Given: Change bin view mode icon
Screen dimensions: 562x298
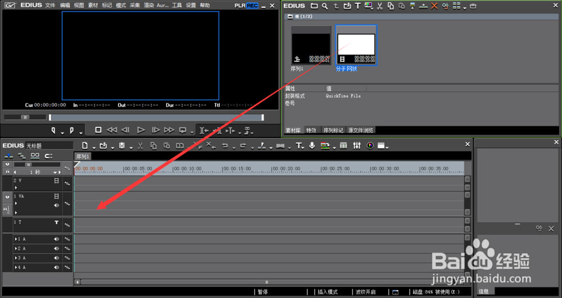Looking at the screenshot, I should coord(456,6).
